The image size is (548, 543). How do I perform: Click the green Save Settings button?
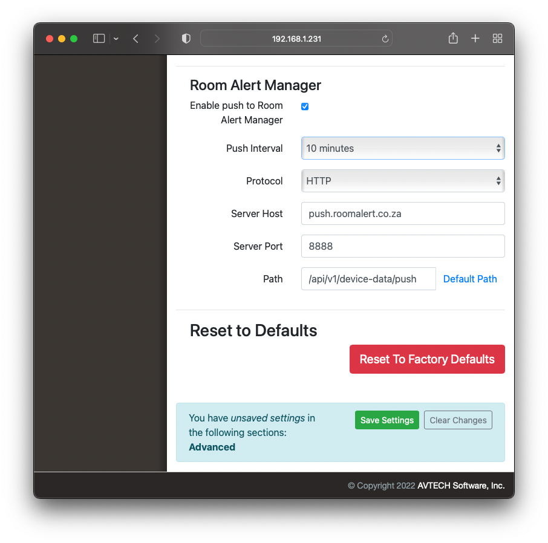click(387, 420)
